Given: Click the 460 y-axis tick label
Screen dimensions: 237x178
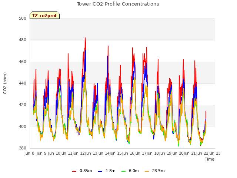Looking at the screenshot, I should [23, 62].
